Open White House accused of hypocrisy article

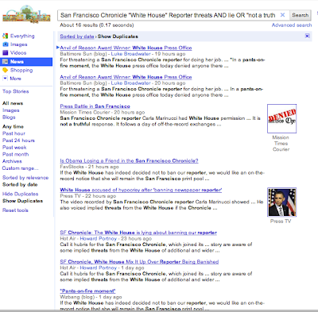(x=141, y=190)
